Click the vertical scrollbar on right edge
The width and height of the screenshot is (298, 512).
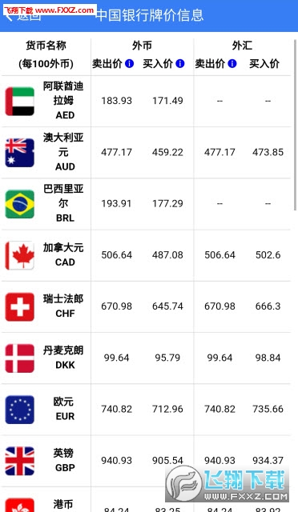click(x=295, y=124)
